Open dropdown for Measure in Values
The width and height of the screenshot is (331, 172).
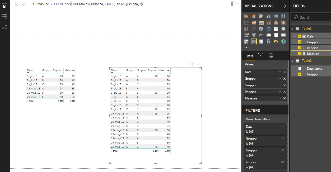pos(280,98)
